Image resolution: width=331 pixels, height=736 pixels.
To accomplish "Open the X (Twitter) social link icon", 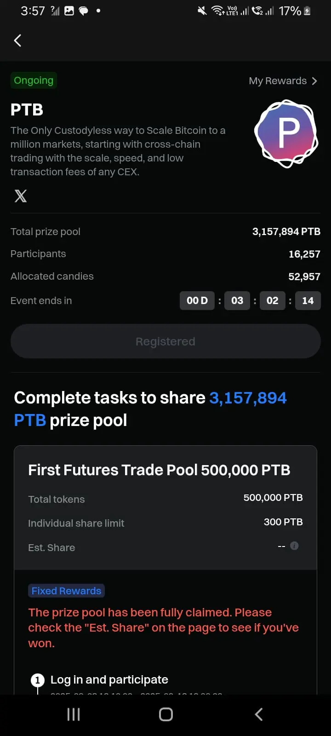I will tap(21, 196).
